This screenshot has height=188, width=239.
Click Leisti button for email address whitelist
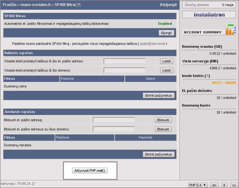pos(167,61)
